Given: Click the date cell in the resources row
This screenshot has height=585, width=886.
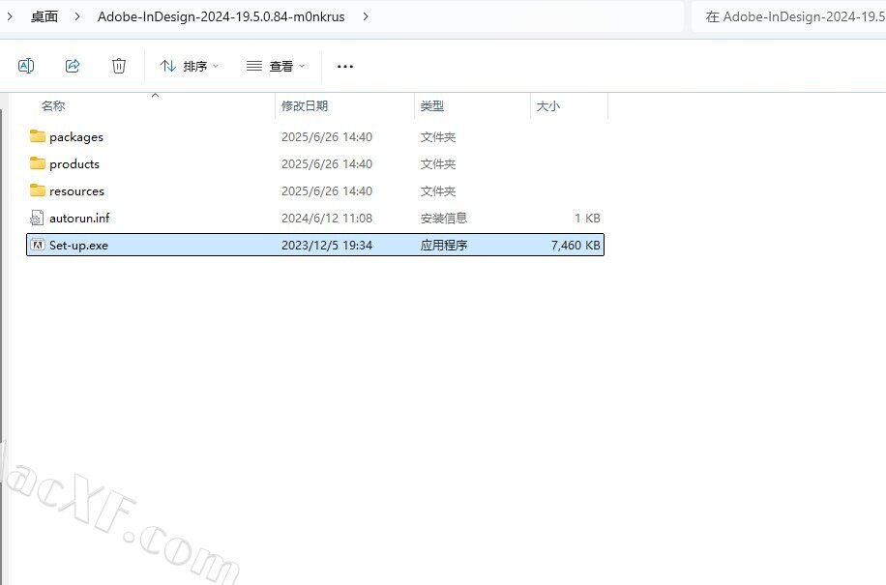Looking at the screenshot, I should coord(327,190).
